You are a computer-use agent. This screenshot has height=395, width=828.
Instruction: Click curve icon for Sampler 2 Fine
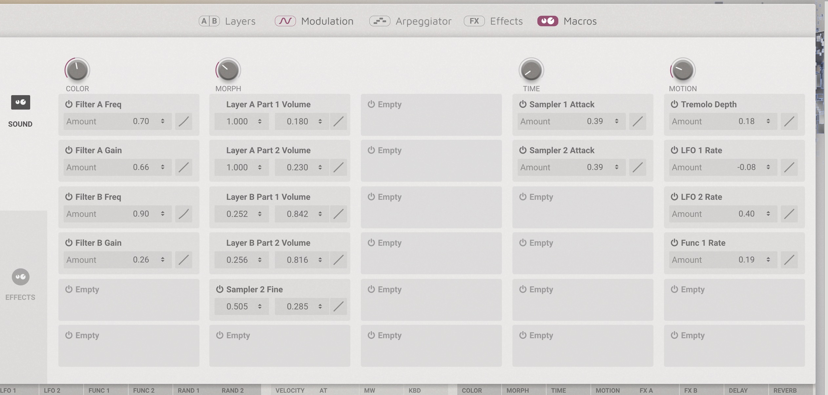(x=338, y=306)
